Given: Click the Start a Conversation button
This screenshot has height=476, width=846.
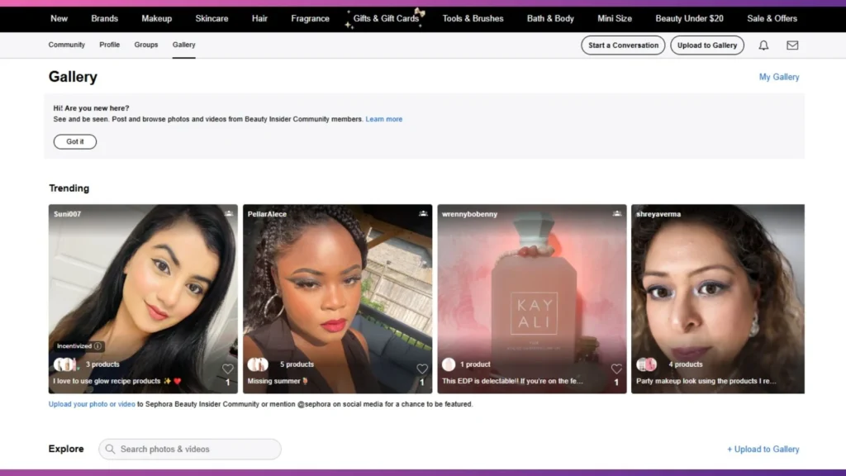Looking at the screenshot, I should point(623,45).
